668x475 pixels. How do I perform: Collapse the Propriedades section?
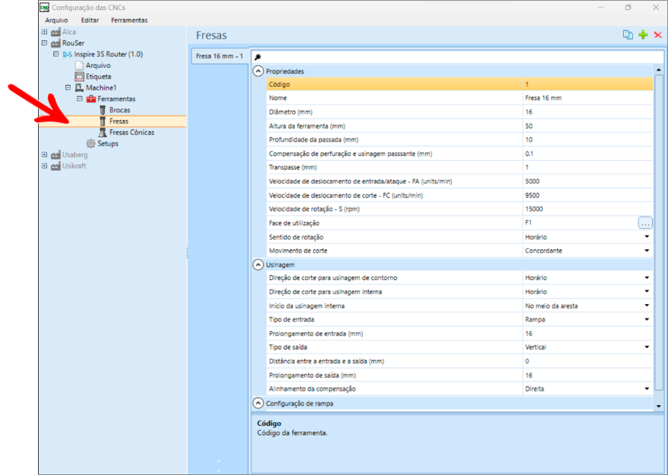point(258,71)
